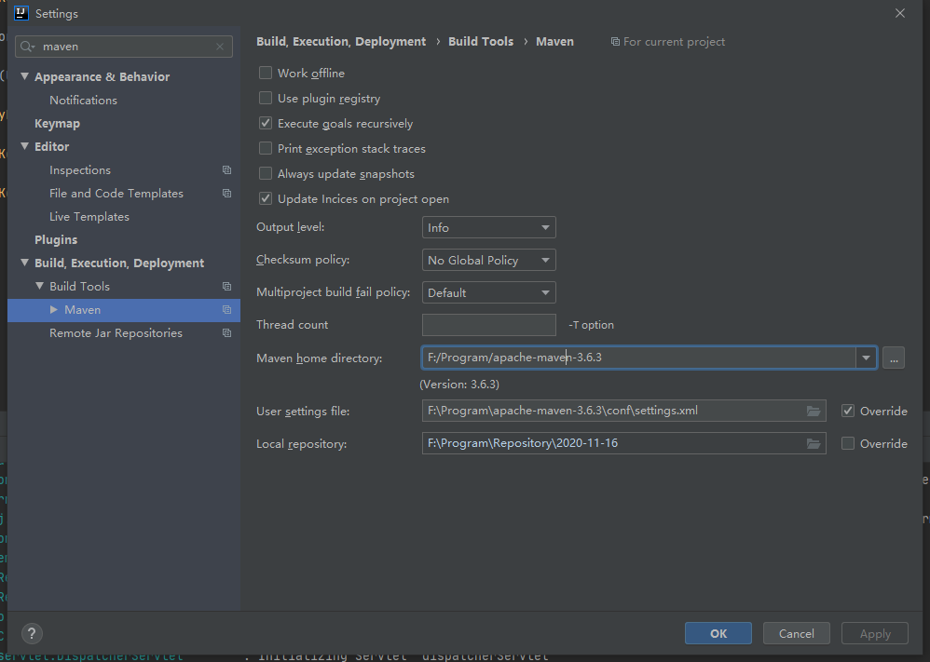Click the Thread count input field

488,325
